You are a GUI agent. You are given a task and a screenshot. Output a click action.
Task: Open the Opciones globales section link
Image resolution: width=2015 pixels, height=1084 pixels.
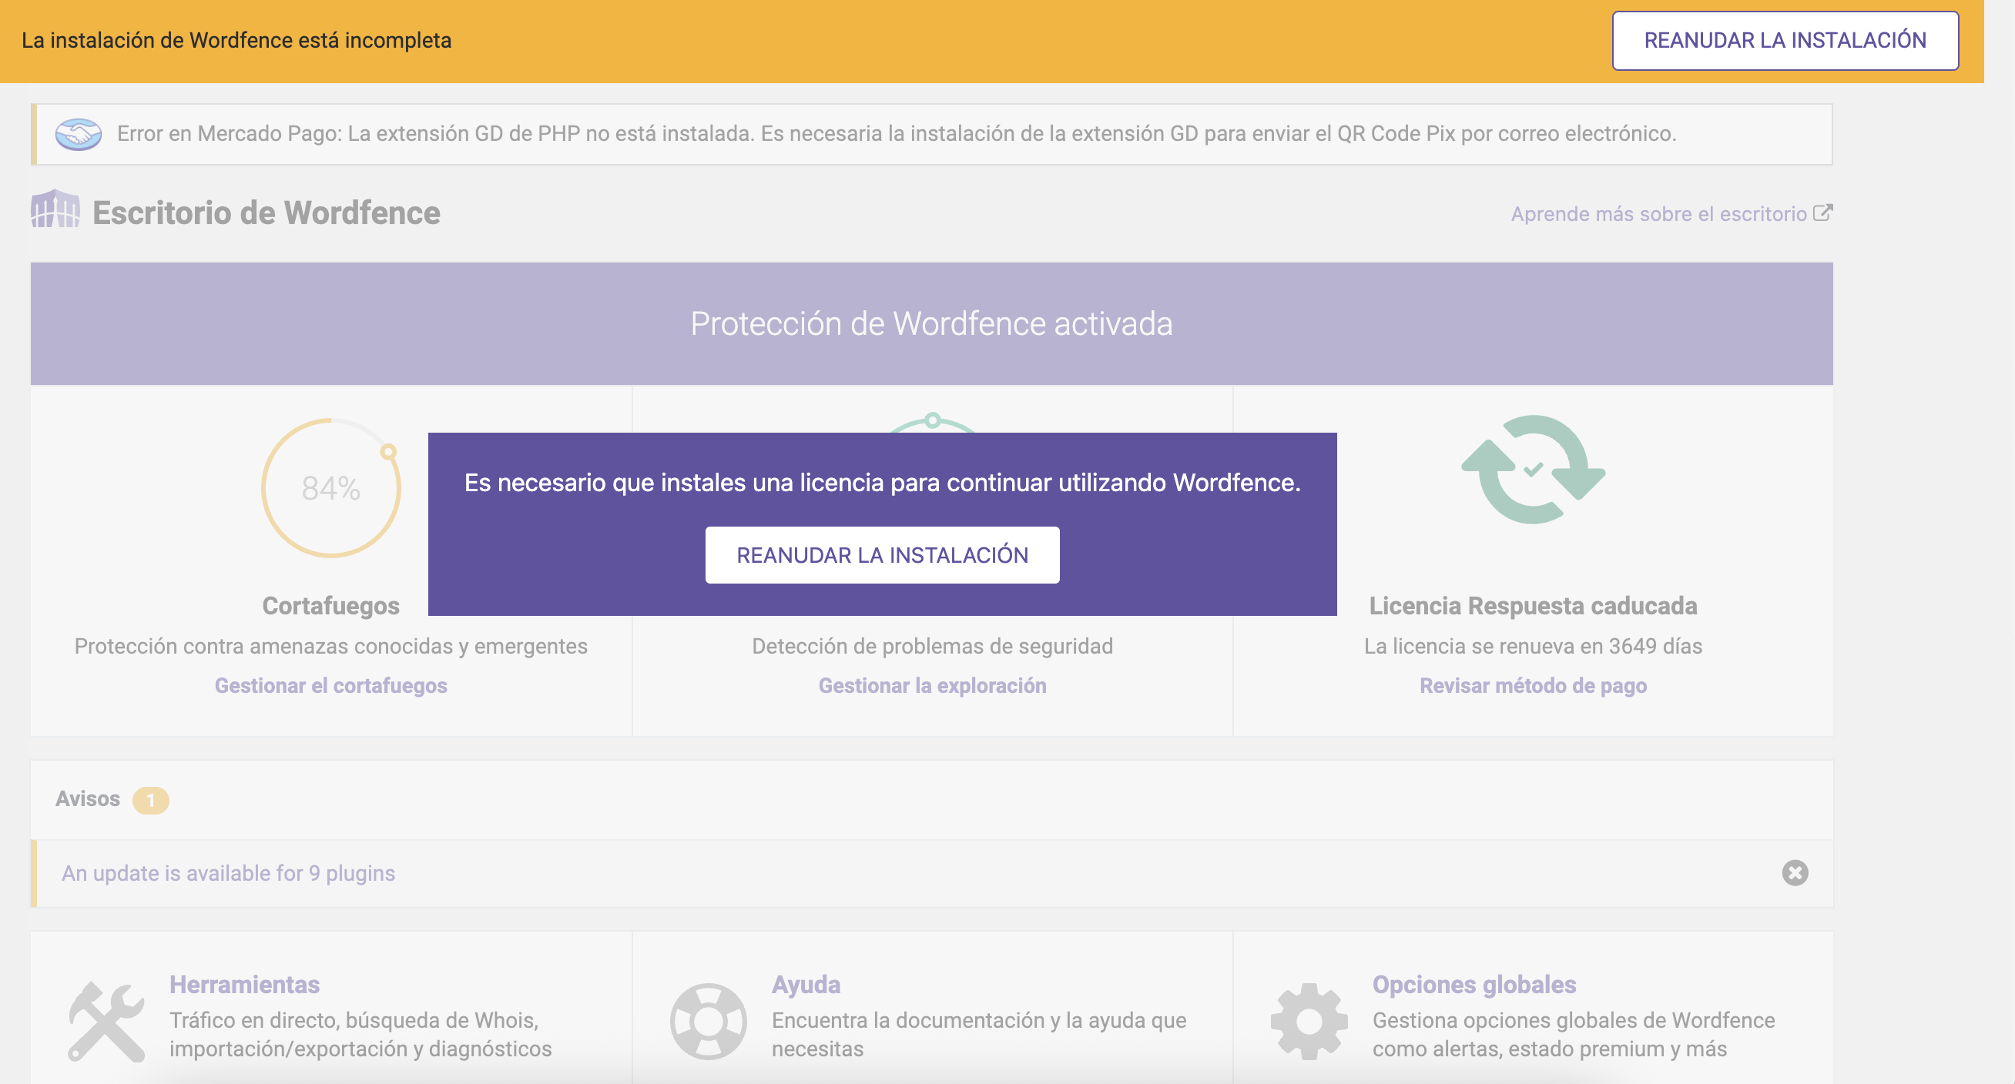pyautogui.click(x=1474, y=984)
